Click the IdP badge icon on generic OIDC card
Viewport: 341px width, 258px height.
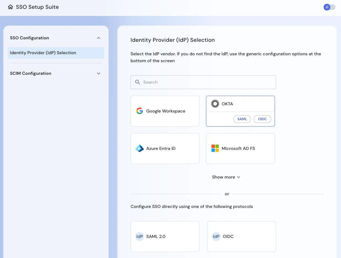(216, 237)
